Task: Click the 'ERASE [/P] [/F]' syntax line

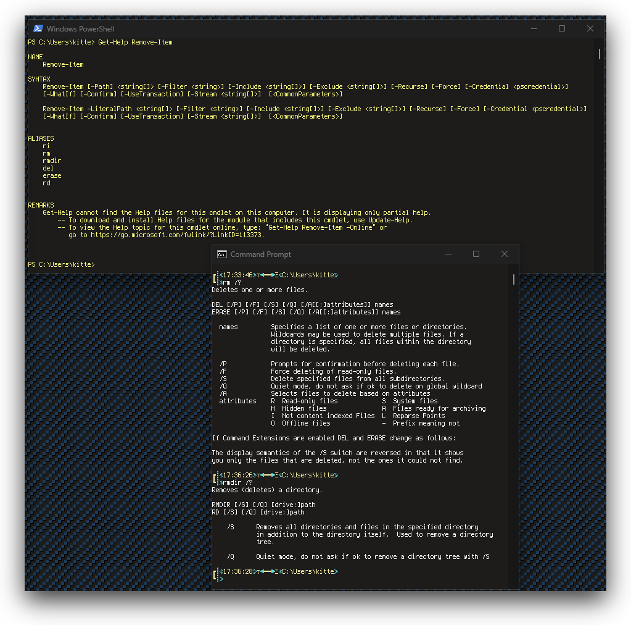Action: coord(306,312)
